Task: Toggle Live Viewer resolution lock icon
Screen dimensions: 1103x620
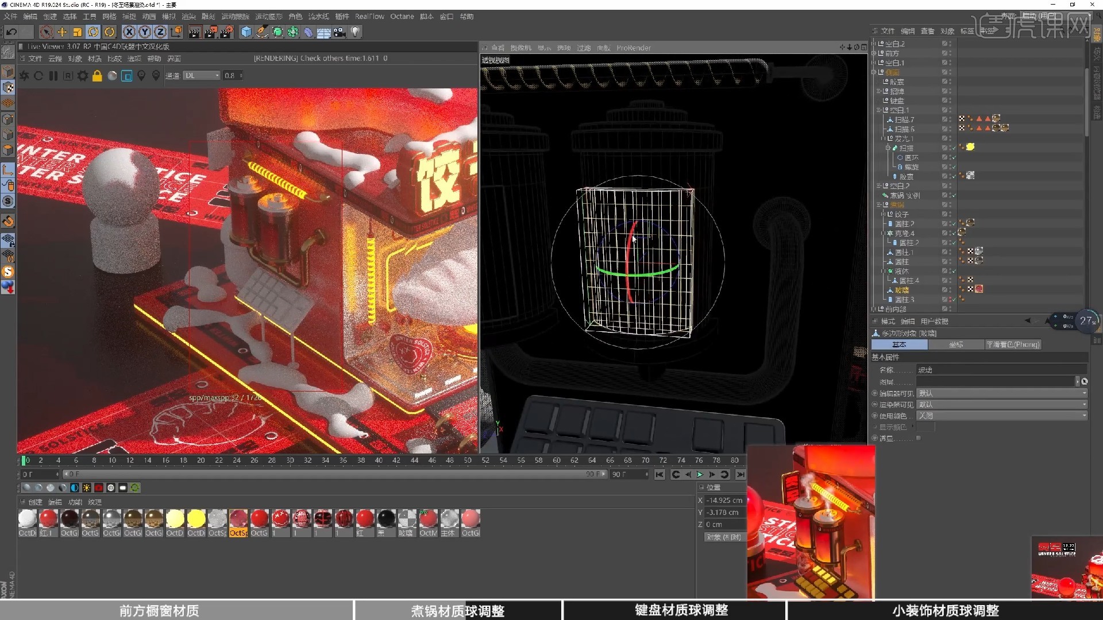Action: click(x=97, y=76)
